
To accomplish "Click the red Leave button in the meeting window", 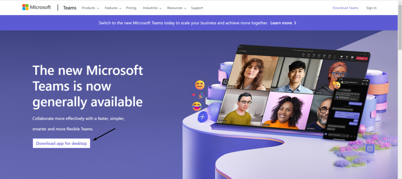I will pyautogui.click(x=360, y=58).
